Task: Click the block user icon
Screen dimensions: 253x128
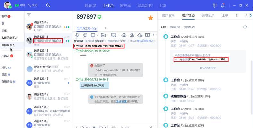Action: coord(132,35)
